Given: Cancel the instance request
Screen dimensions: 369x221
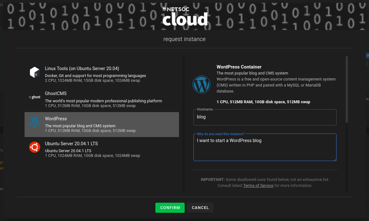Looking at the screenshot, I should (200, 207).
